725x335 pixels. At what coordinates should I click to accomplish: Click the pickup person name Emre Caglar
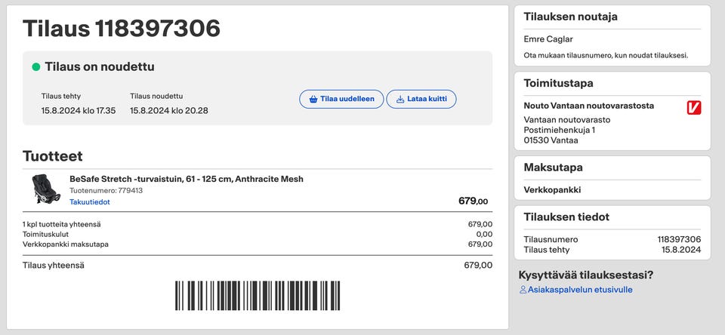coord(549,39)
